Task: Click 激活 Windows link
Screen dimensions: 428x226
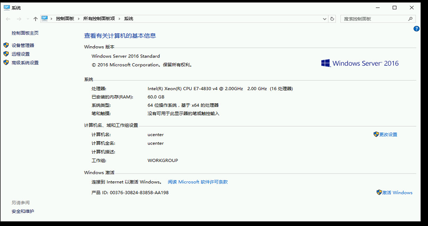Action: (x=397, y=193)
